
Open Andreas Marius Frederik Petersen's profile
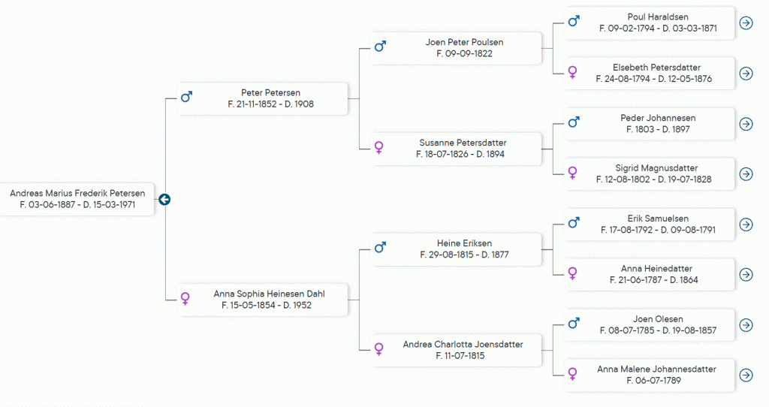click(77, 199)
